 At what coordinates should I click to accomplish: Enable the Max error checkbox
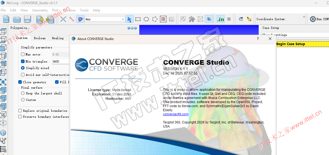[23, 54]
